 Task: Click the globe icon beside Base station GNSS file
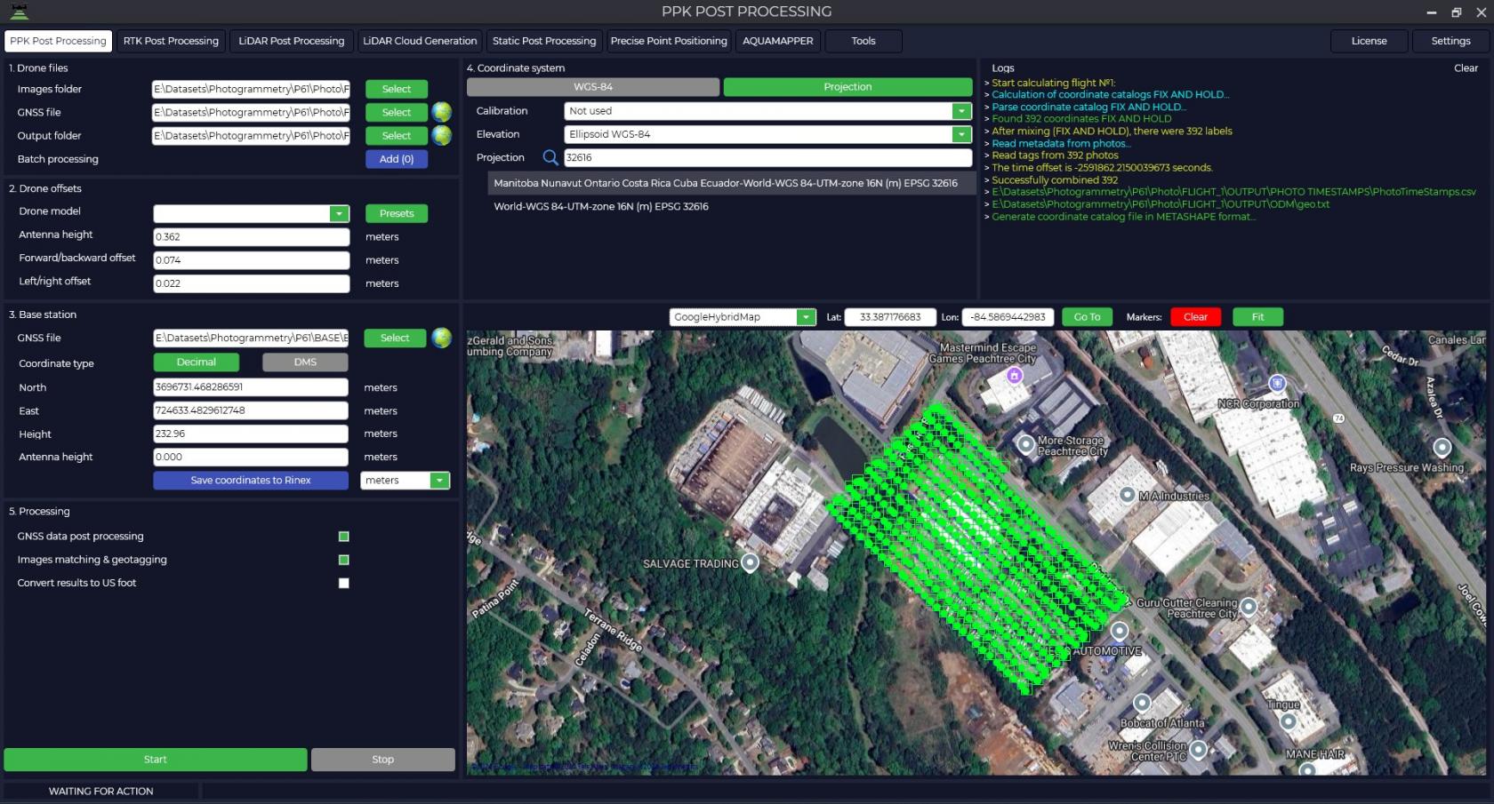coord(441,338)
